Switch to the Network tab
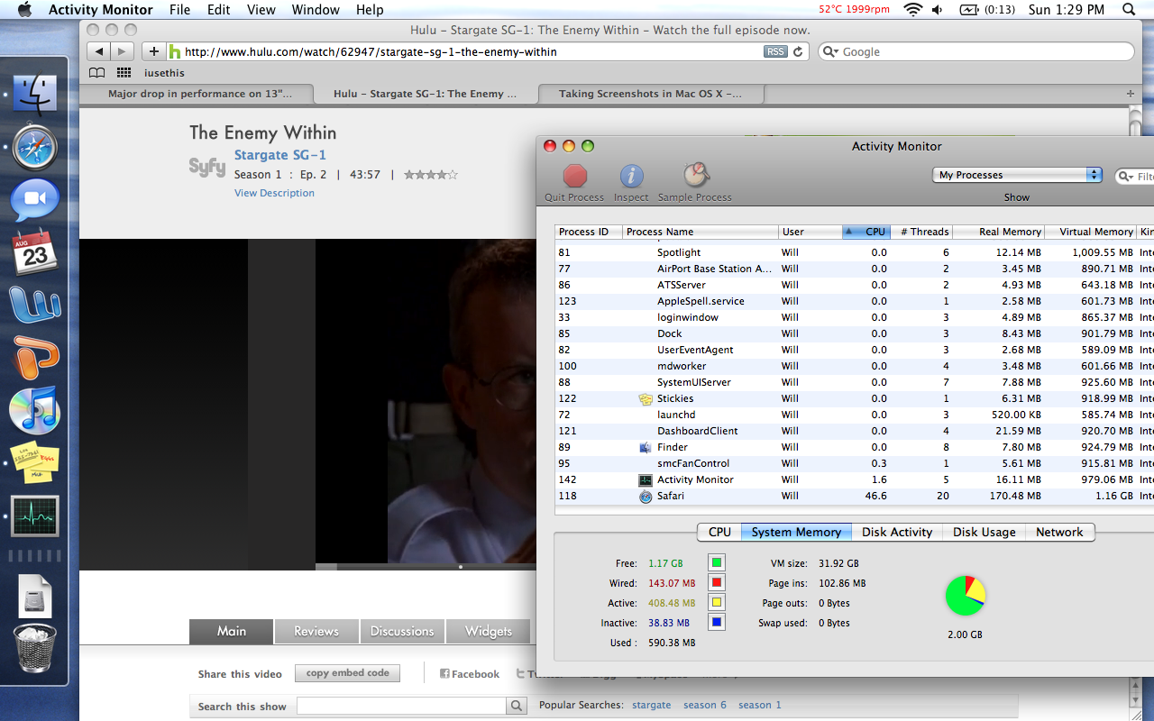The width and height of the screenshot is (1154, 721). click(x=1059, y=532)
